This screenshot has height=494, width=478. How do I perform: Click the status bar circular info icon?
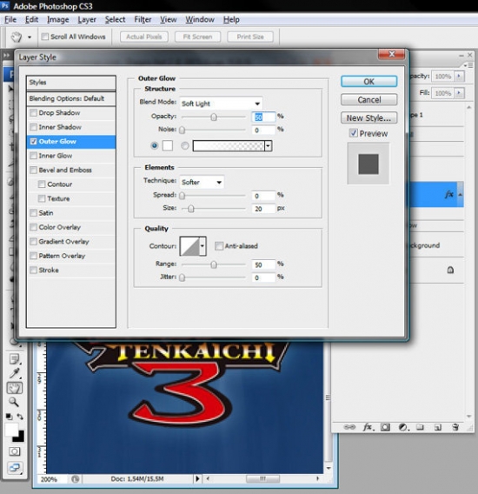coord(75,479)
